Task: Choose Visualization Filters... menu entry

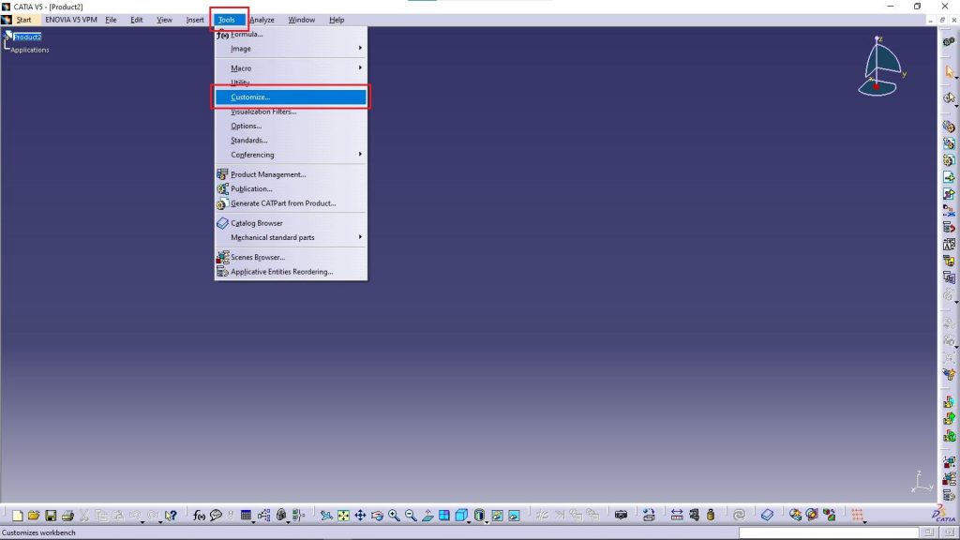Action: [x=291, y=112]
